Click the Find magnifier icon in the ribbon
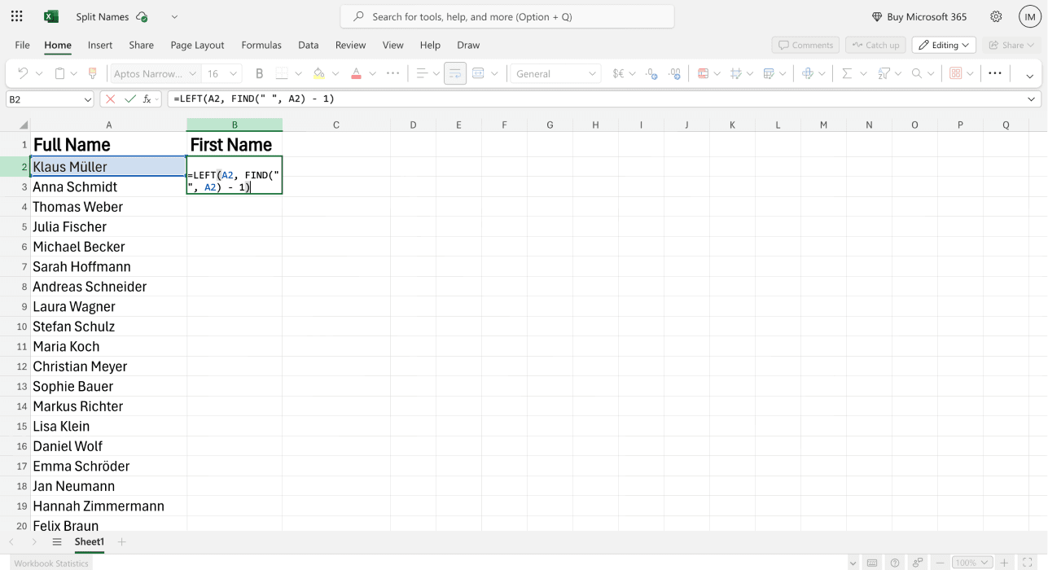The image size is (1048, 570). (915, 73)
